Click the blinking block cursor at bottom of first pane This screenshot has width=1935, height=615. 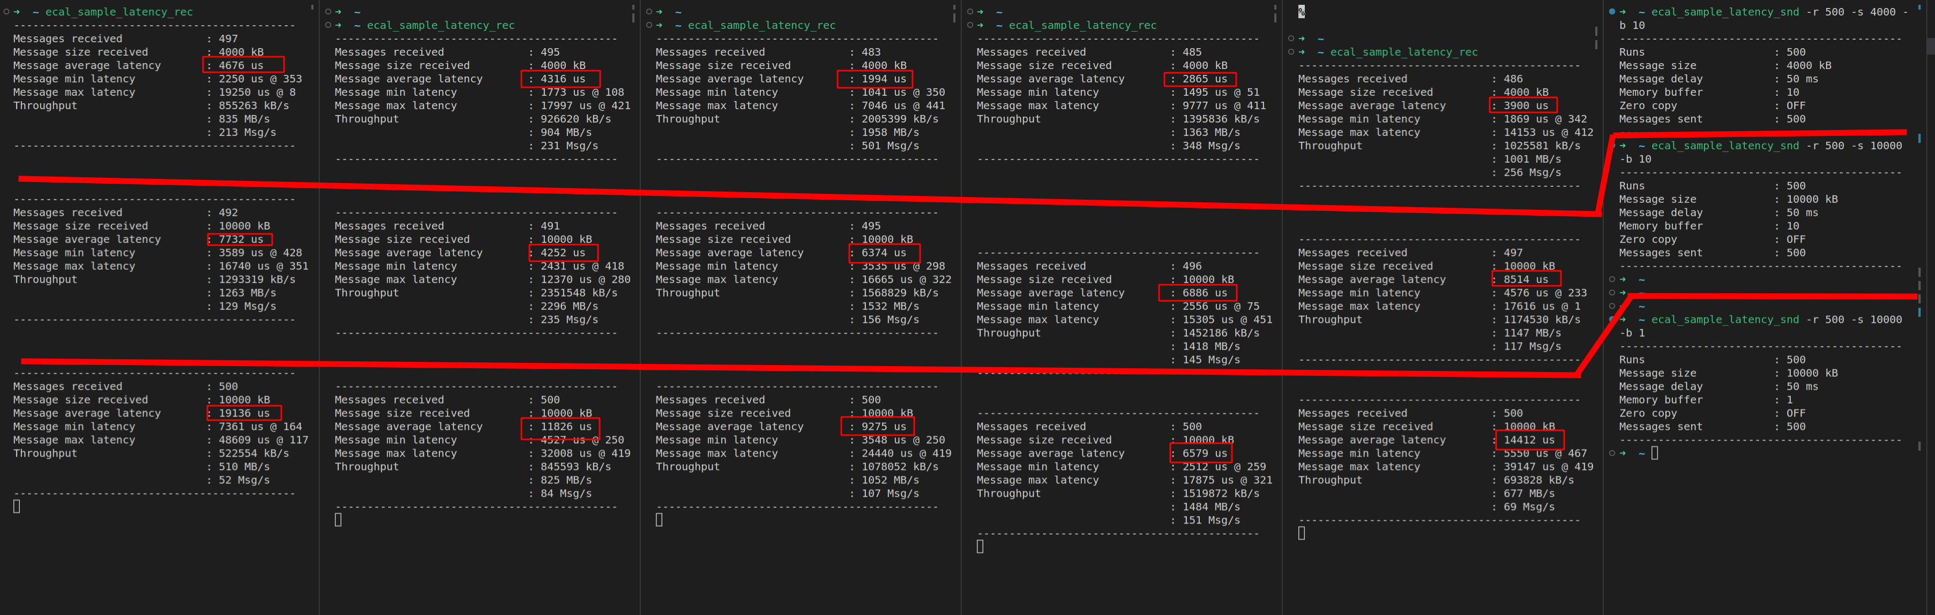[17, 506]
